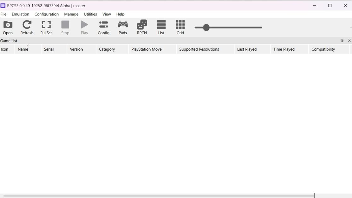The height and width of the screenshot is (198, 352).
Task: Click the Stop emulation icon
Action: coord(65,27)
